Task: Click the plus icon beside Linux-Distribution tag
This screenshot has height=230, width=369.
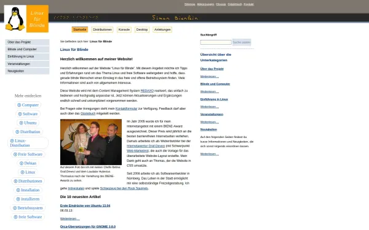Action: point(12,141)
